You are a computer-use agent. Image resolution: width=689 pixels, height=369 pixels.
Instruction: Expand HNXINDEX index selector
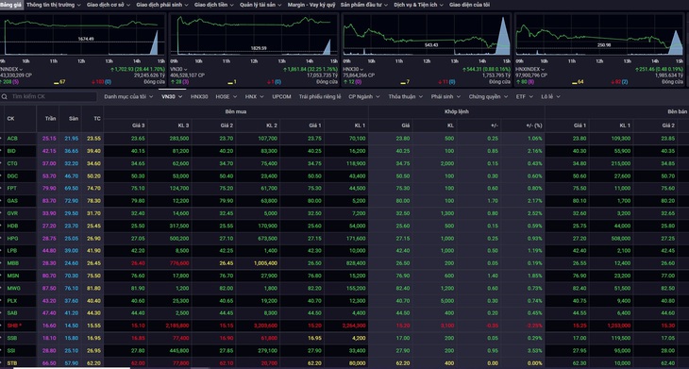tap(530, 70)
